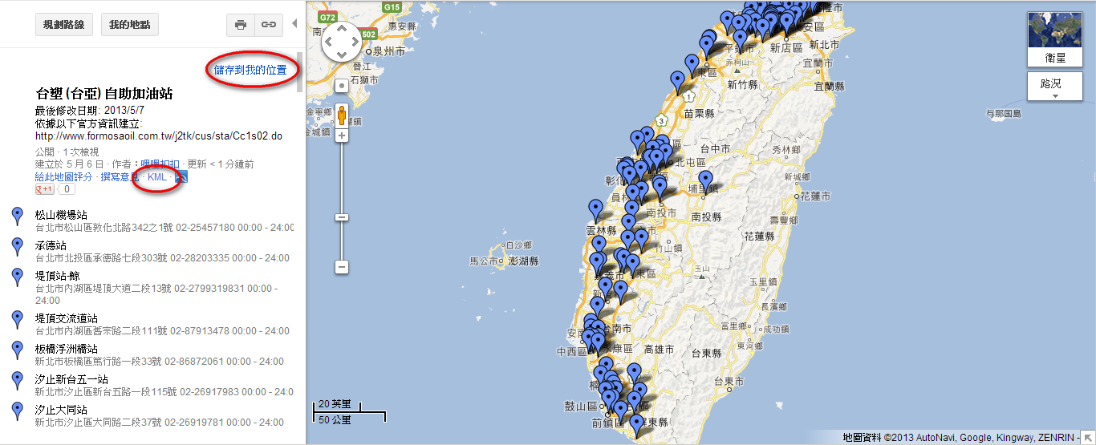Viewport: 1096px width, 445px height.
Task: Click the 與那國島 label on map
Action: (x=1003, y=113)
